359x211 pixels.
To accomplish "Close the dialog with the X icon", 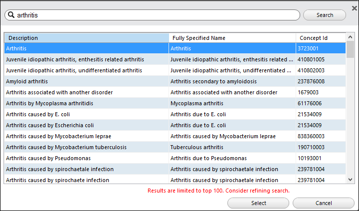I will coord(354,8).
